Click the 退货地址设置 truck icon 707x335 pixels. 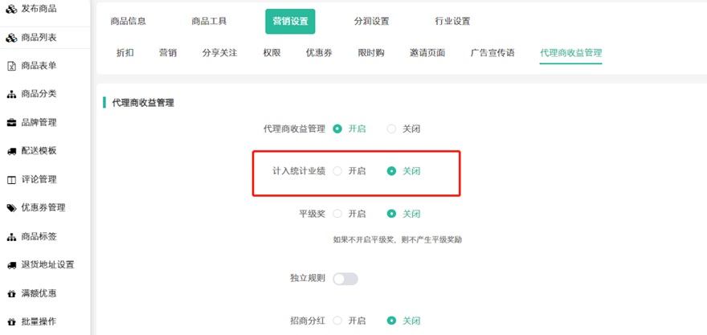[11, 265]
